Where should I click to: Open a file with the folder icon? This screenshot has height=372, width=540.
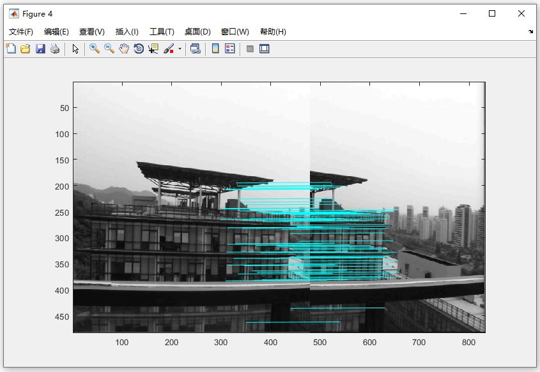point(26,49)
